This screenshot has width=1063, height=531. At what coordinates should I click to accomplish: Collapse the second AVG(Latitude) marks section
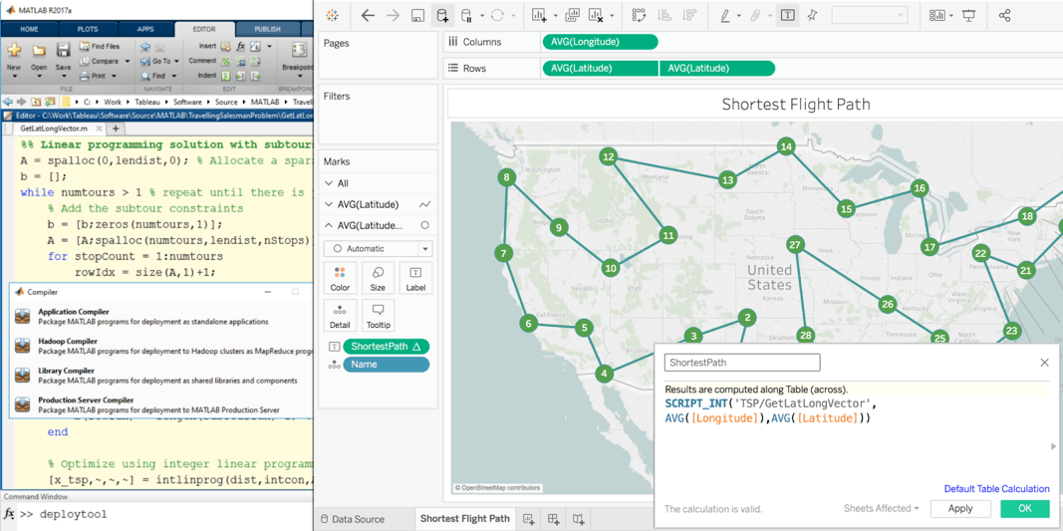(329, 226)
